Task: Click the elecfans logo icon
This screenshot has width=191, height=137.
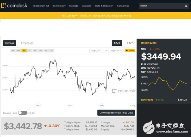Action: (x=148, y=127)
